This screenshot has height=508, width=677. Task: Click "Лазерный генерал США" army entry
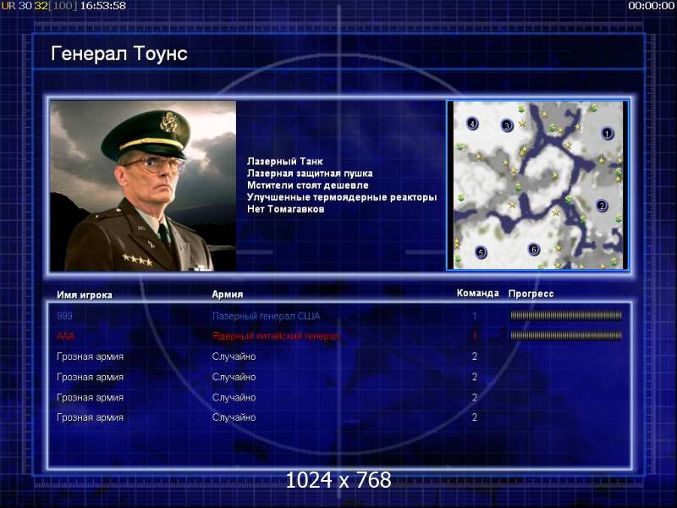tap(266, 316)
